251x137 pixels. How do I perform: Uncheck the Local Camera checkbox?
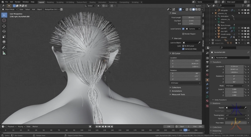[183, 29]
